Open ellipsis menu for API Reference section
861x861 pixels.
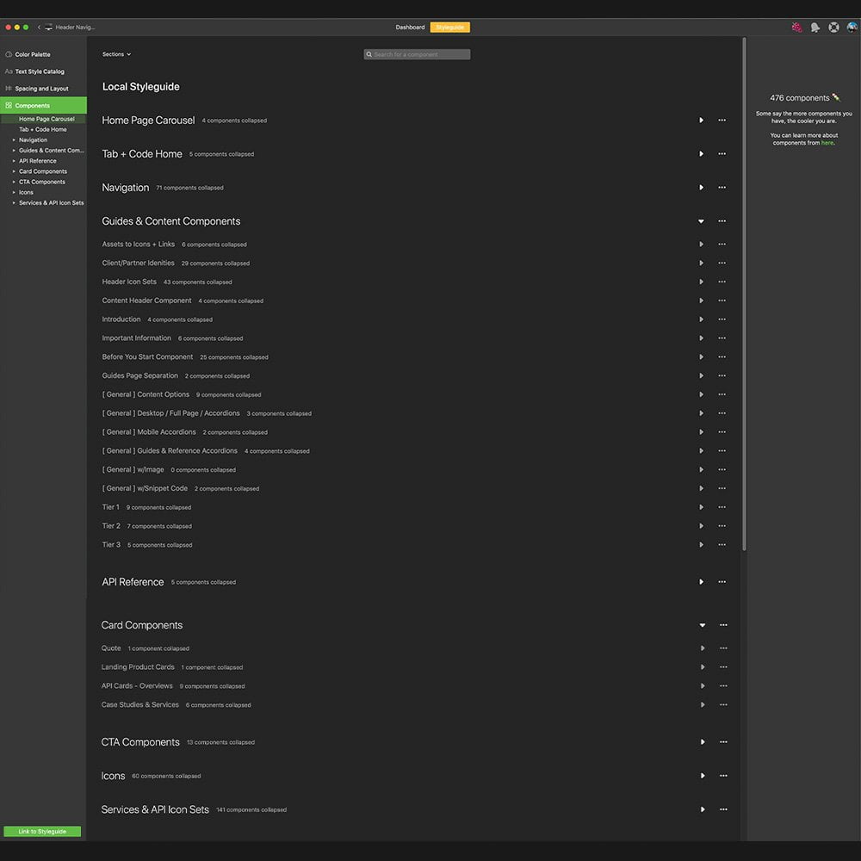[x=722, y=582]
